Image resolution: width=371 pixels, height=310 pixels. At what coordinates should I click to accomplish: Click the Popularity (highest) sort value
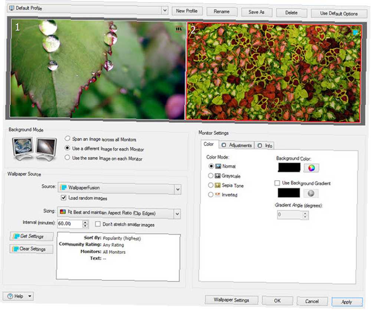122,238
